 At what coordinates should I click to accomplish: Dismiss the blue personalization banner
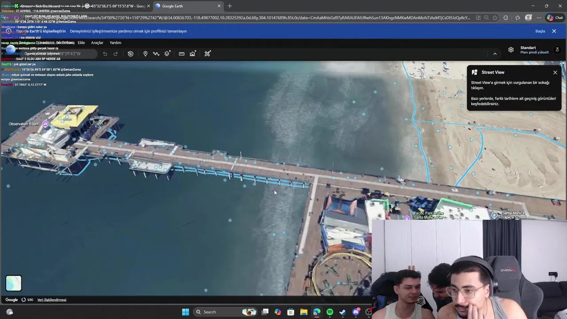(x=554, y=31)
